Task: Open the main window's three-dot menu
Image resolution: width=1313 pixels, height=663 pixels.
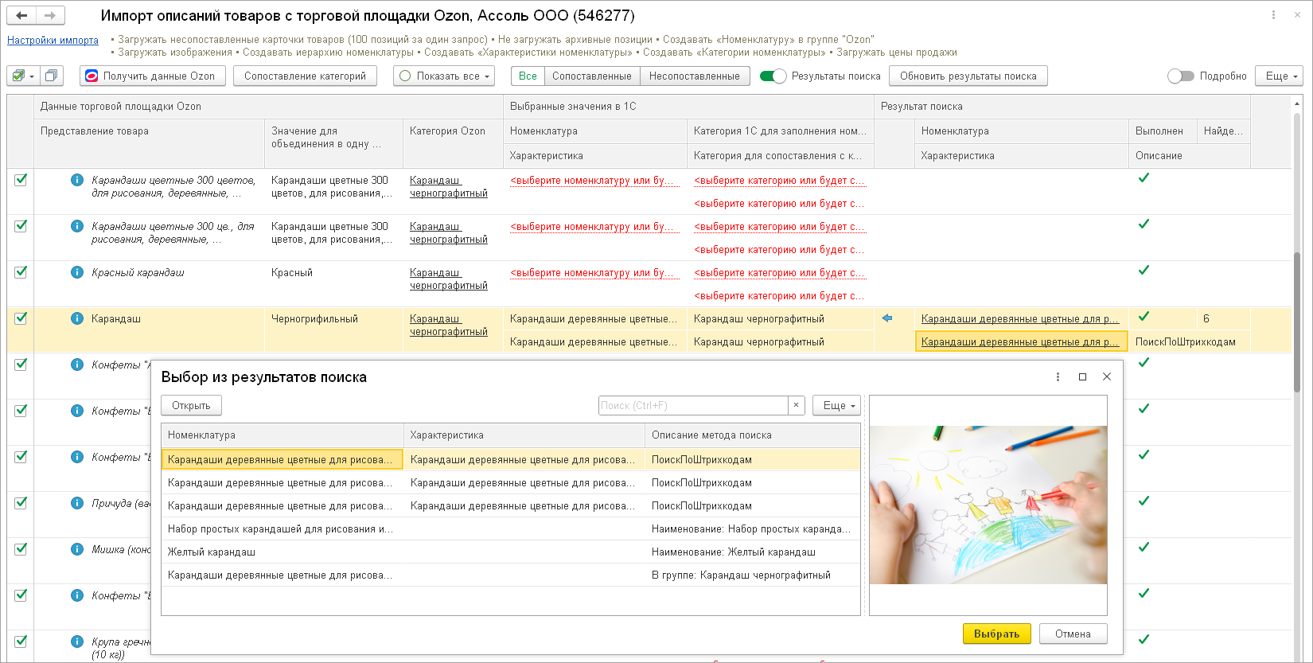Action: (x=1273, y=15)
